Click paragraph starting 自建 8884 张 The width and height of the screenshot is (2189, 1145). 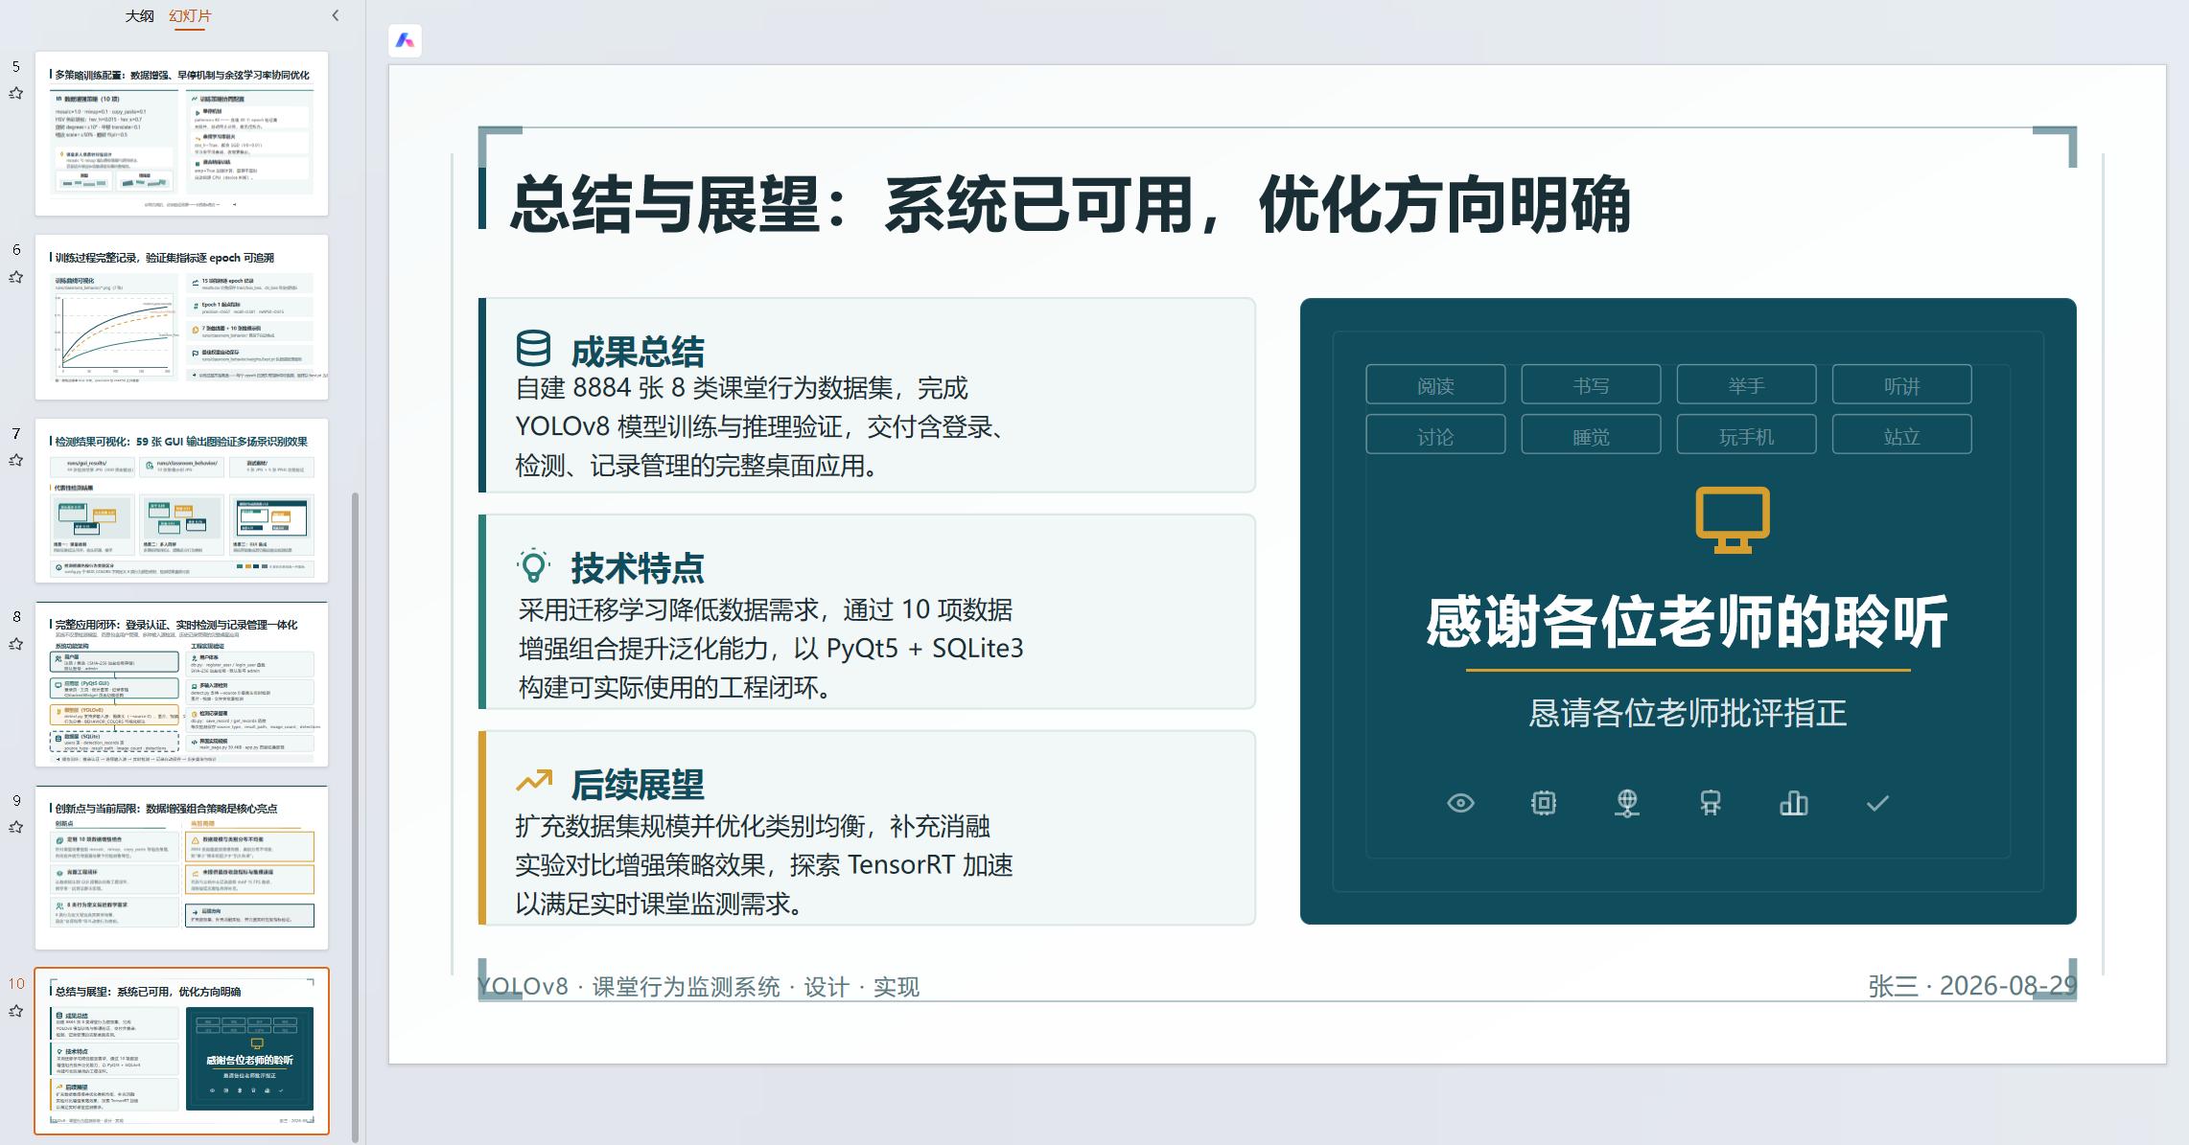click(763, 426)
